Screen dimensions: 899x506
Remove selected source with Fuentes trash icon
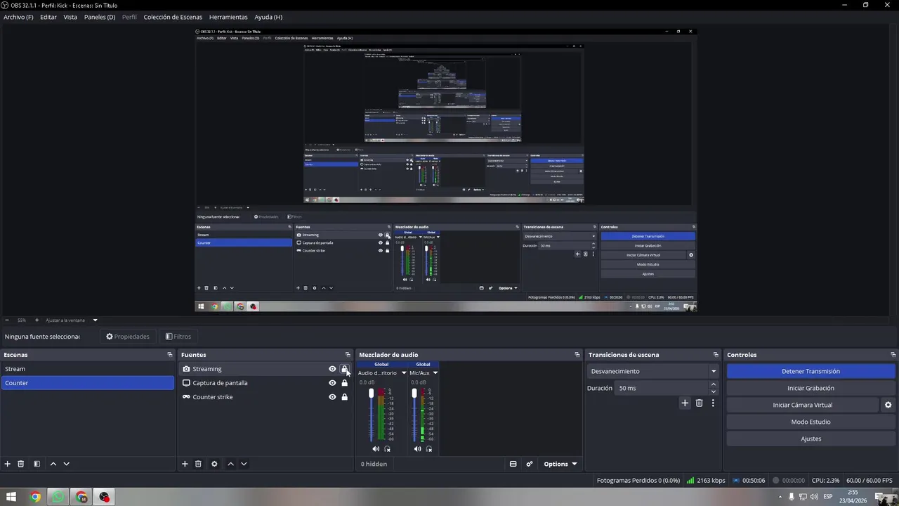click(x=198, y=464)
